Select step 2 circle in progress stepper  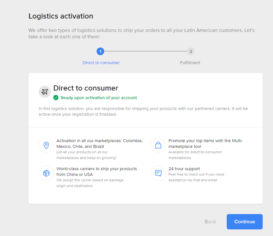coord(191,51)
